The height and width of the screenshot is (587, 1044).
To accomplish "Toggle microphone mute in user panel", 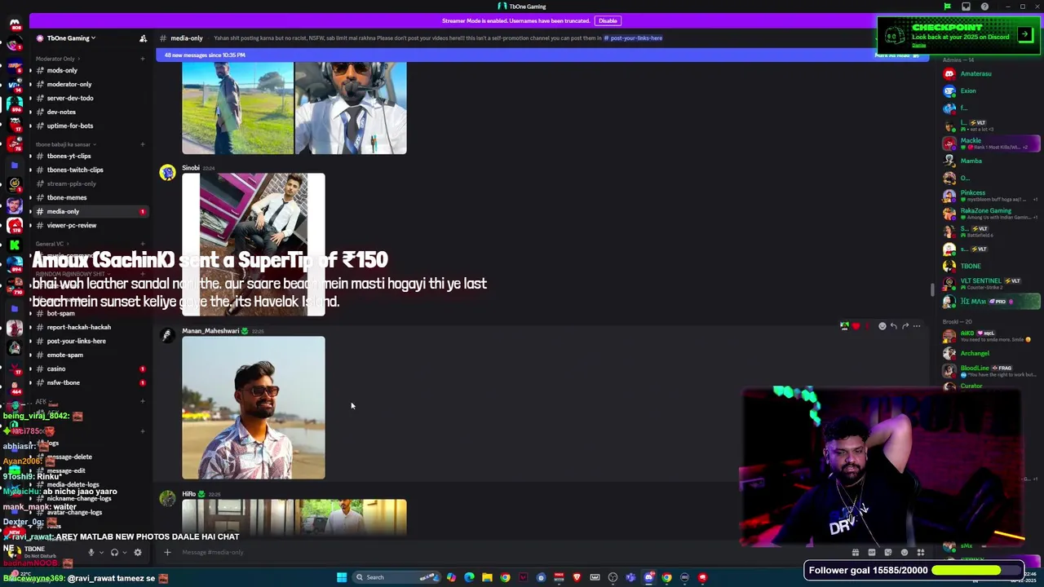I will [91, 552].
